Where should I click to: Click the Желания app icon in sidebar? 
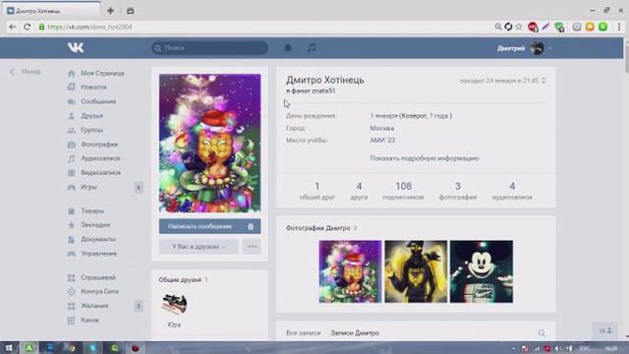tap(72, 306)
